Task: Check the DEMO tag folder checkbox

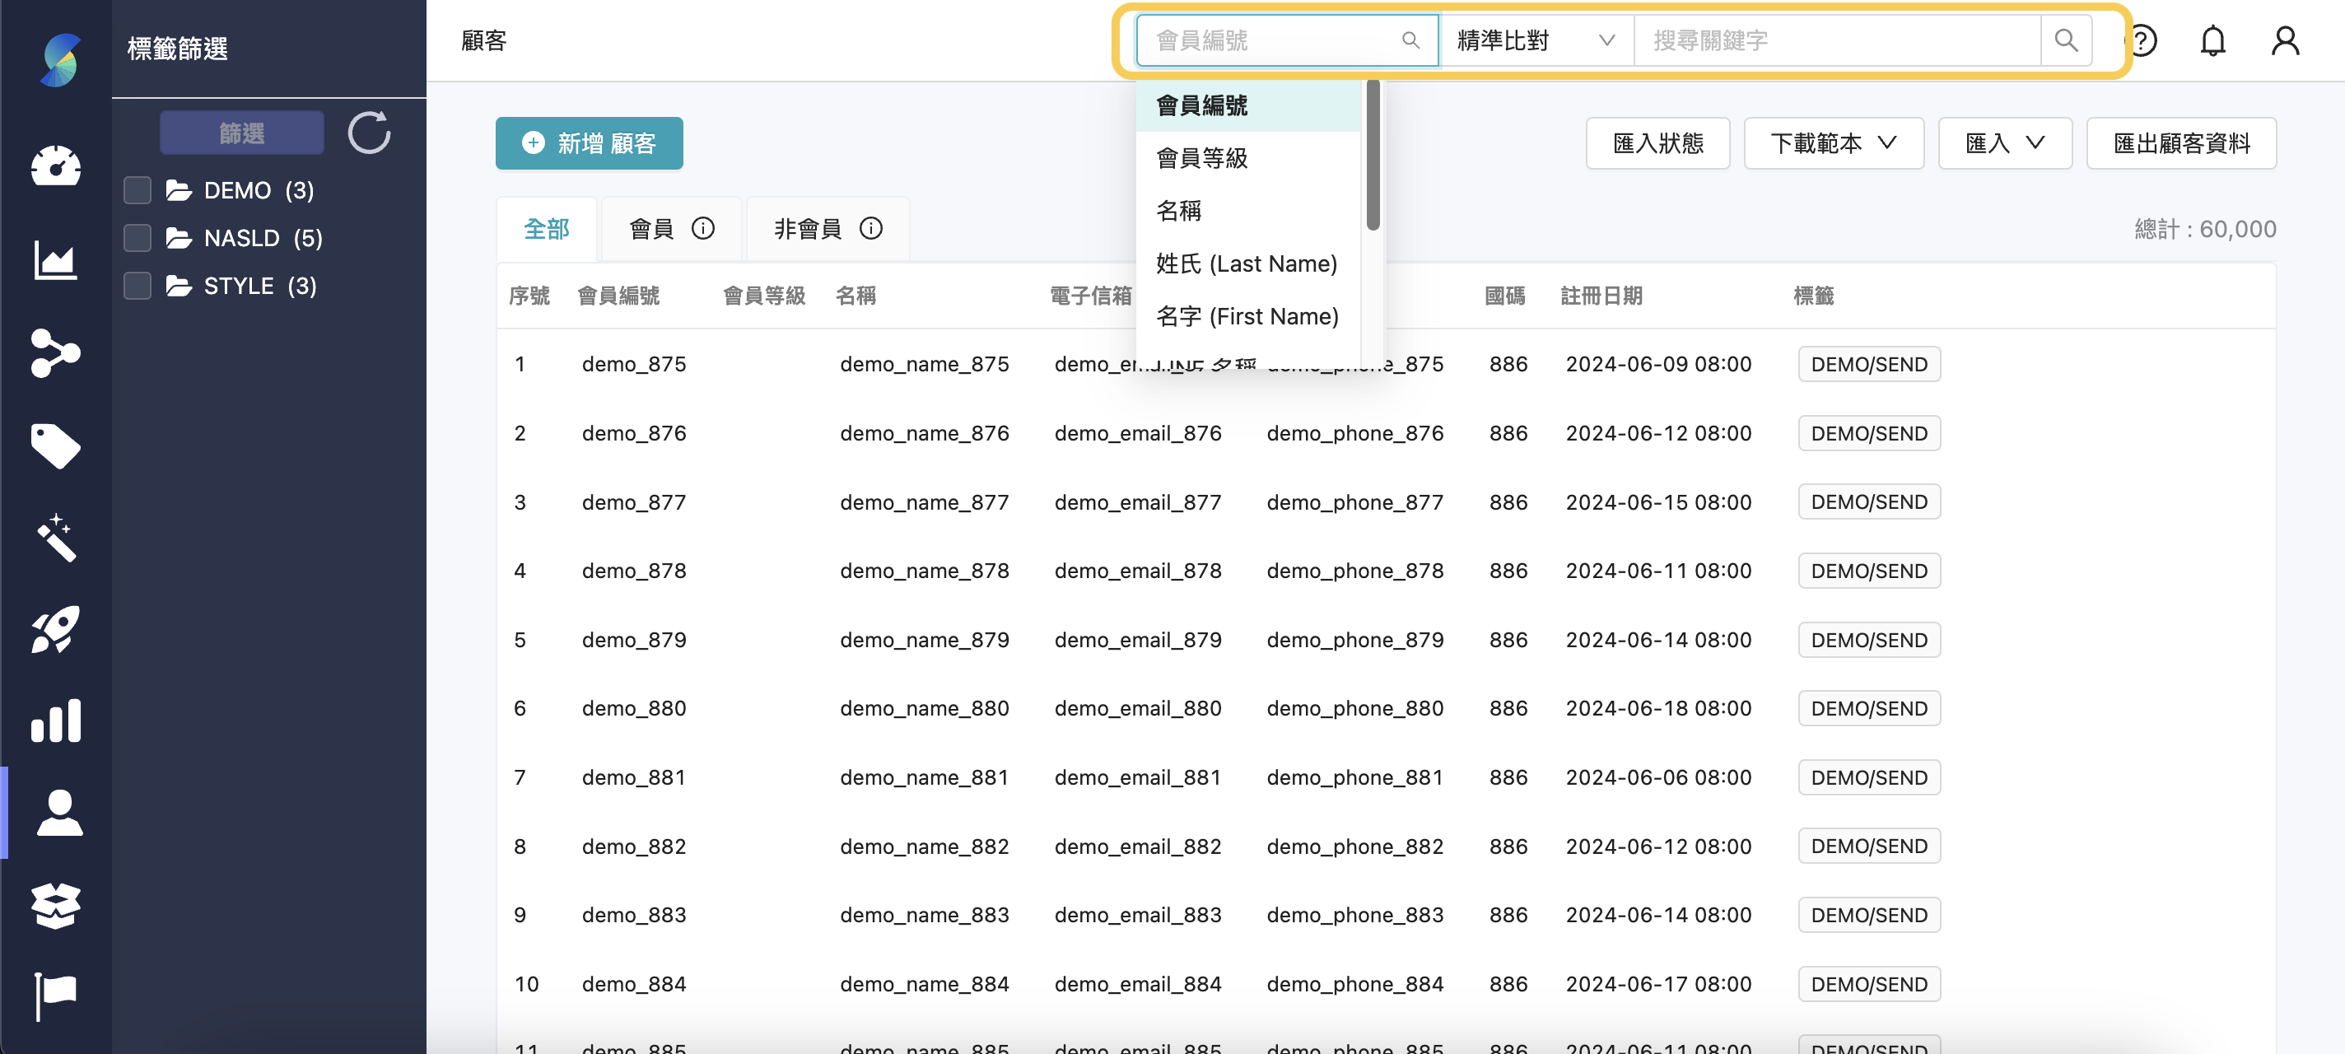Action: coord(137,190)
